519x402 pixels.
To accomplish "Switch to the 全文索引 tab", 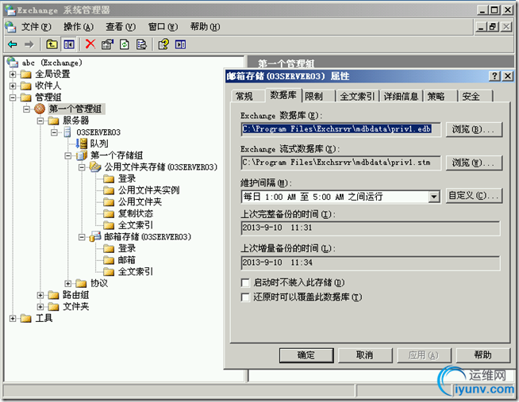I will tap(357, 96).
